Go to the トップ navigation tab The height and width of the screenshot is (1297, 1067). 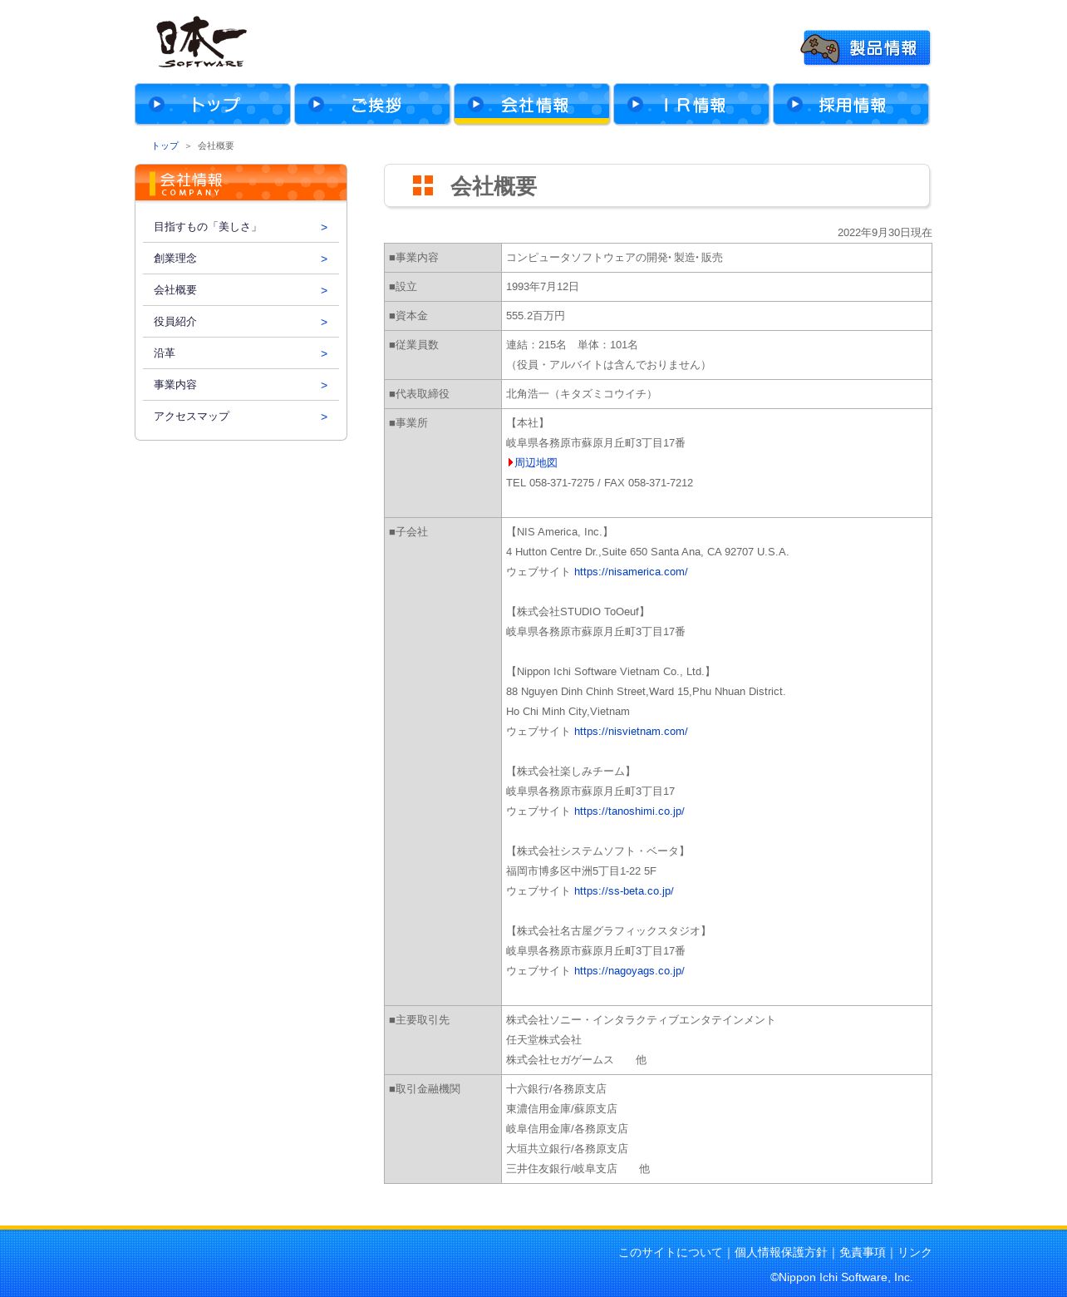(x=213, y=104)
